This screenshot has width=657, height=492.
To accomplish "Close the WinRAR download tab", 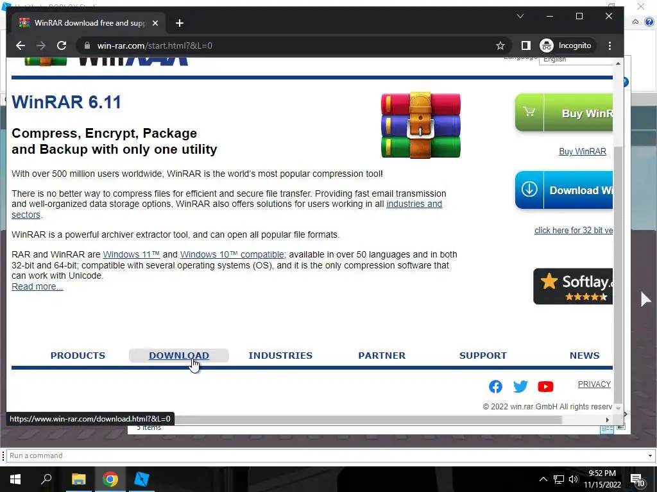I will (x=155, y=23).
